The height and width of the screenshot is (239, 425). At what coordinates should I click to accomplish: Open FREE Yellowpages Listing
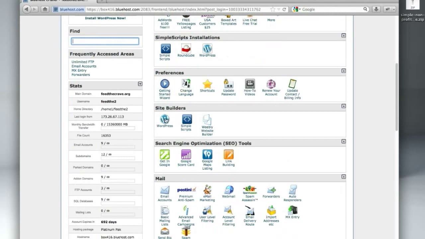(x=186, y=22)
